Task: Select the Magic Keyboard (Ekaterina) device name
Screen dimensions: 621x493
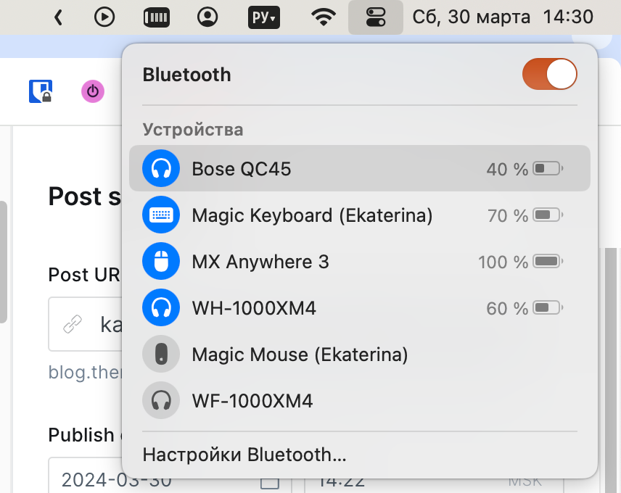Action: pyautogui.click(x=312, y=215)
